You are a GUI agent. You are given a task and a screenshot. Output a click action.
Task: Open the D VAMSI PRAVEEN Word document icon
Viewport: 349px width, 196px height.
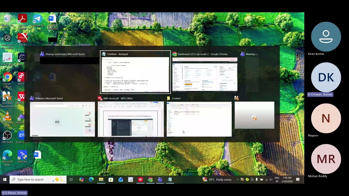click(x=53, y=22)
